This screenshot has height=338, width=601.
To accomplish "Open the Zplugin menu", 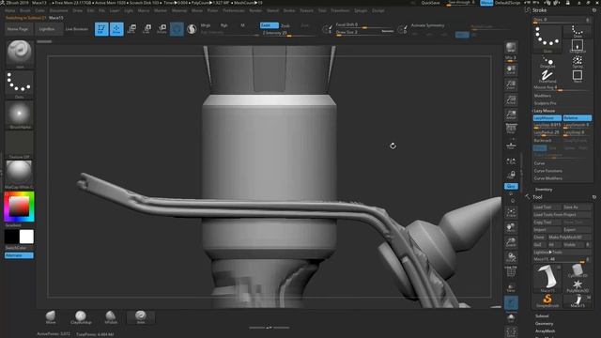I will 361,10.
